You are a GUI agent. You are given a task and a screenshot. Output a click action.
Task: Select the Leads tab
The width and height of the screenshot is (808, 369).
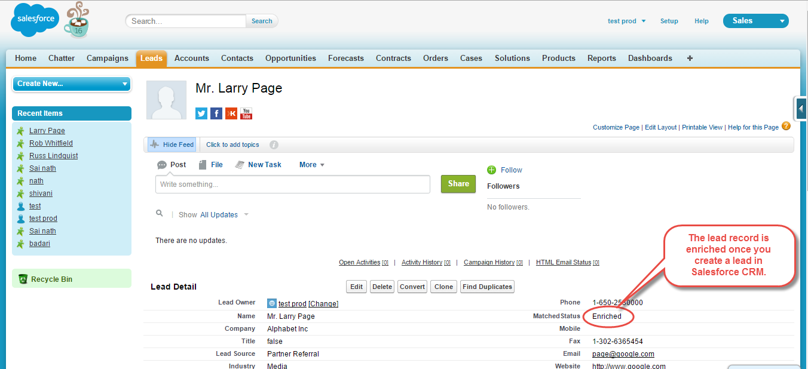click(151, 59)
